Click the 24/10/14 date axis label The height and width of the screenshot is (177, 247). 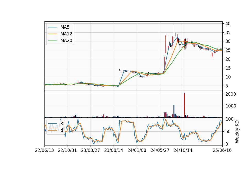(183, 150)
